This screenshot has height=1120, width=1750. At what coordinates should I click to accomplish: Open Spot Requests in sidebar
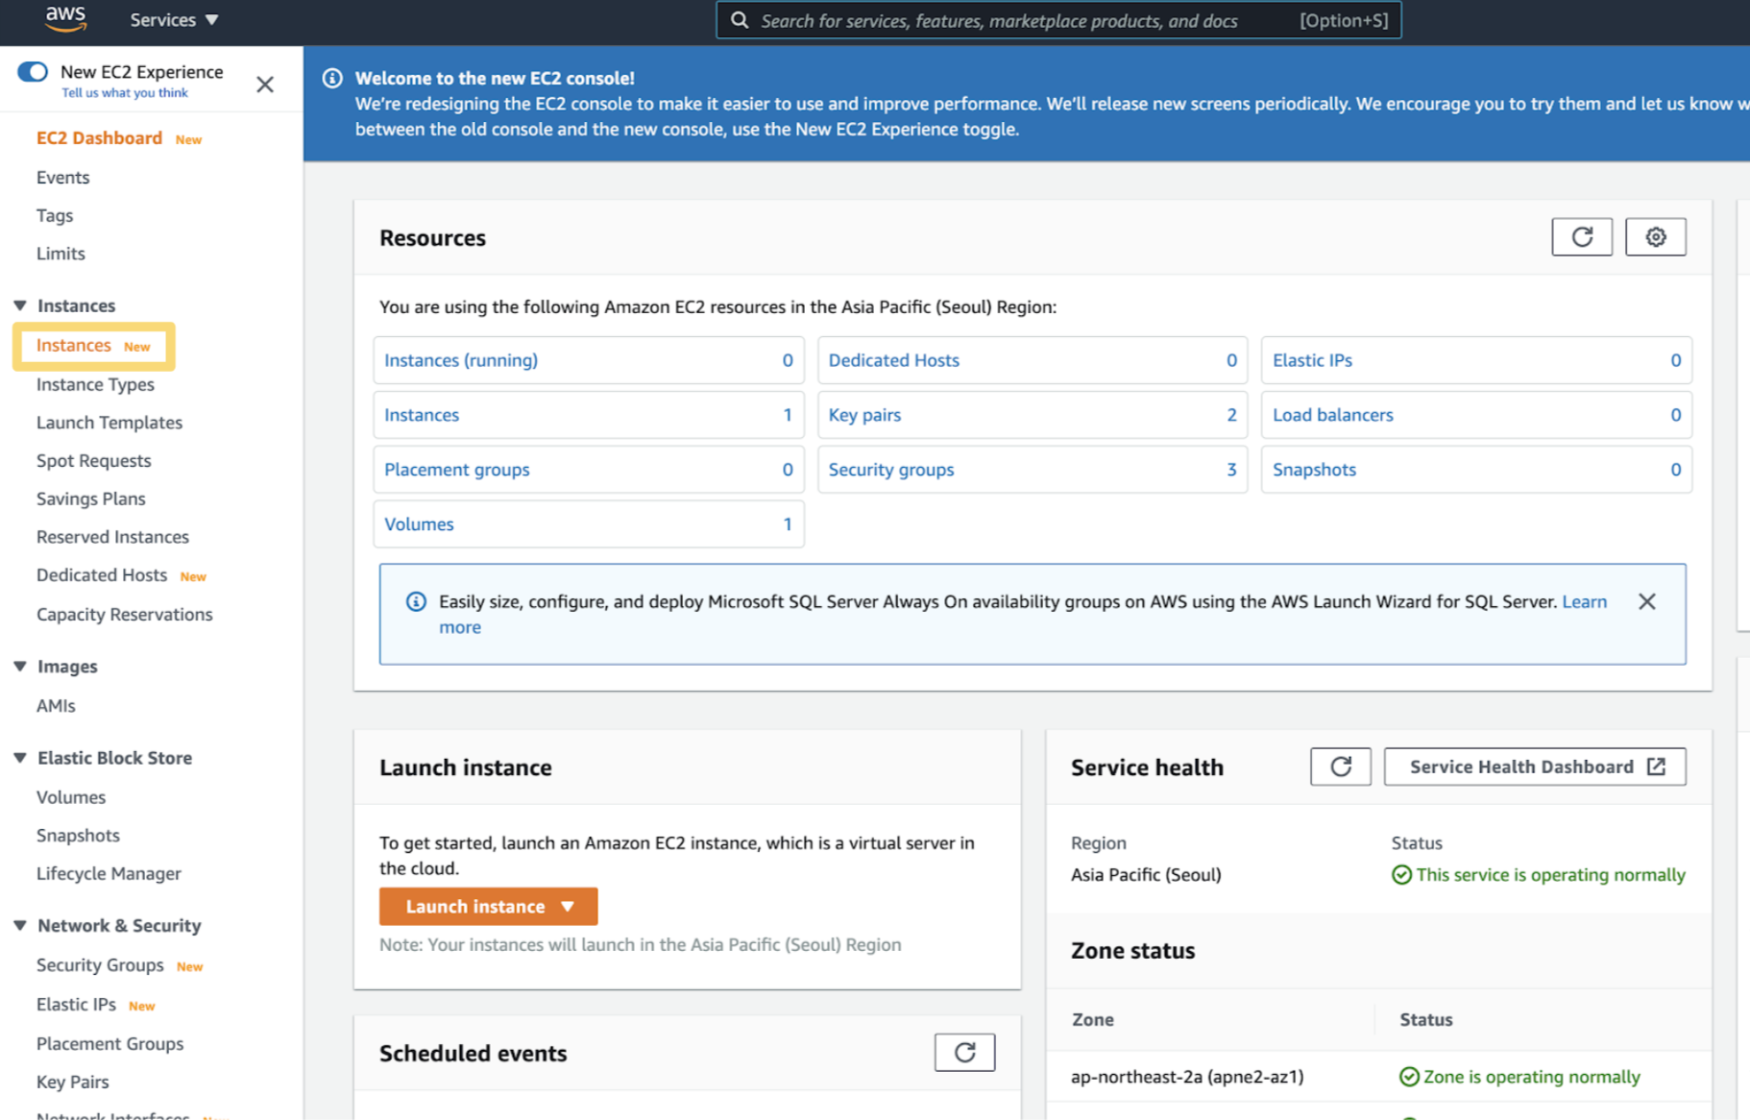coord(94,461)
